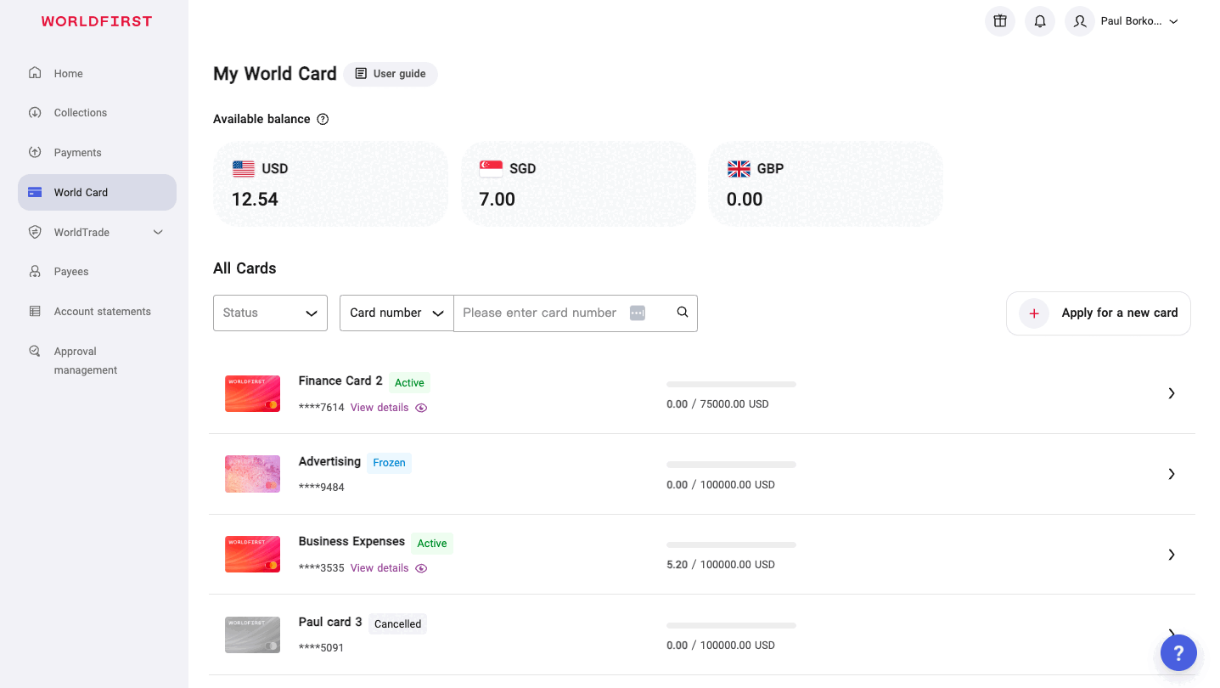1220x688 pixels.
Task: Click the red plus icon for new card
Action: pos(1034,313)
